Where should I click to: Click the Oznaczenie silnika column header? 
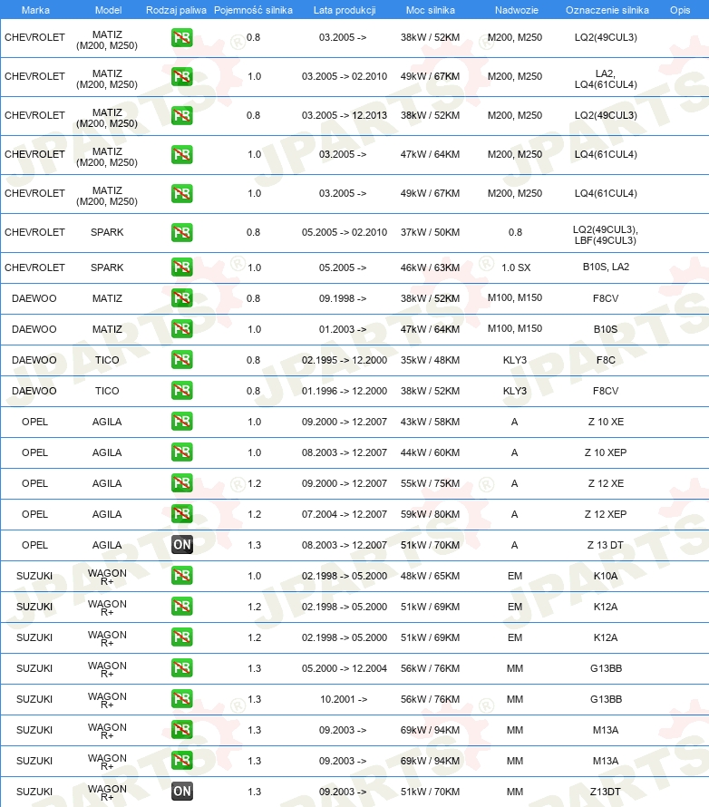click(607, 10)
